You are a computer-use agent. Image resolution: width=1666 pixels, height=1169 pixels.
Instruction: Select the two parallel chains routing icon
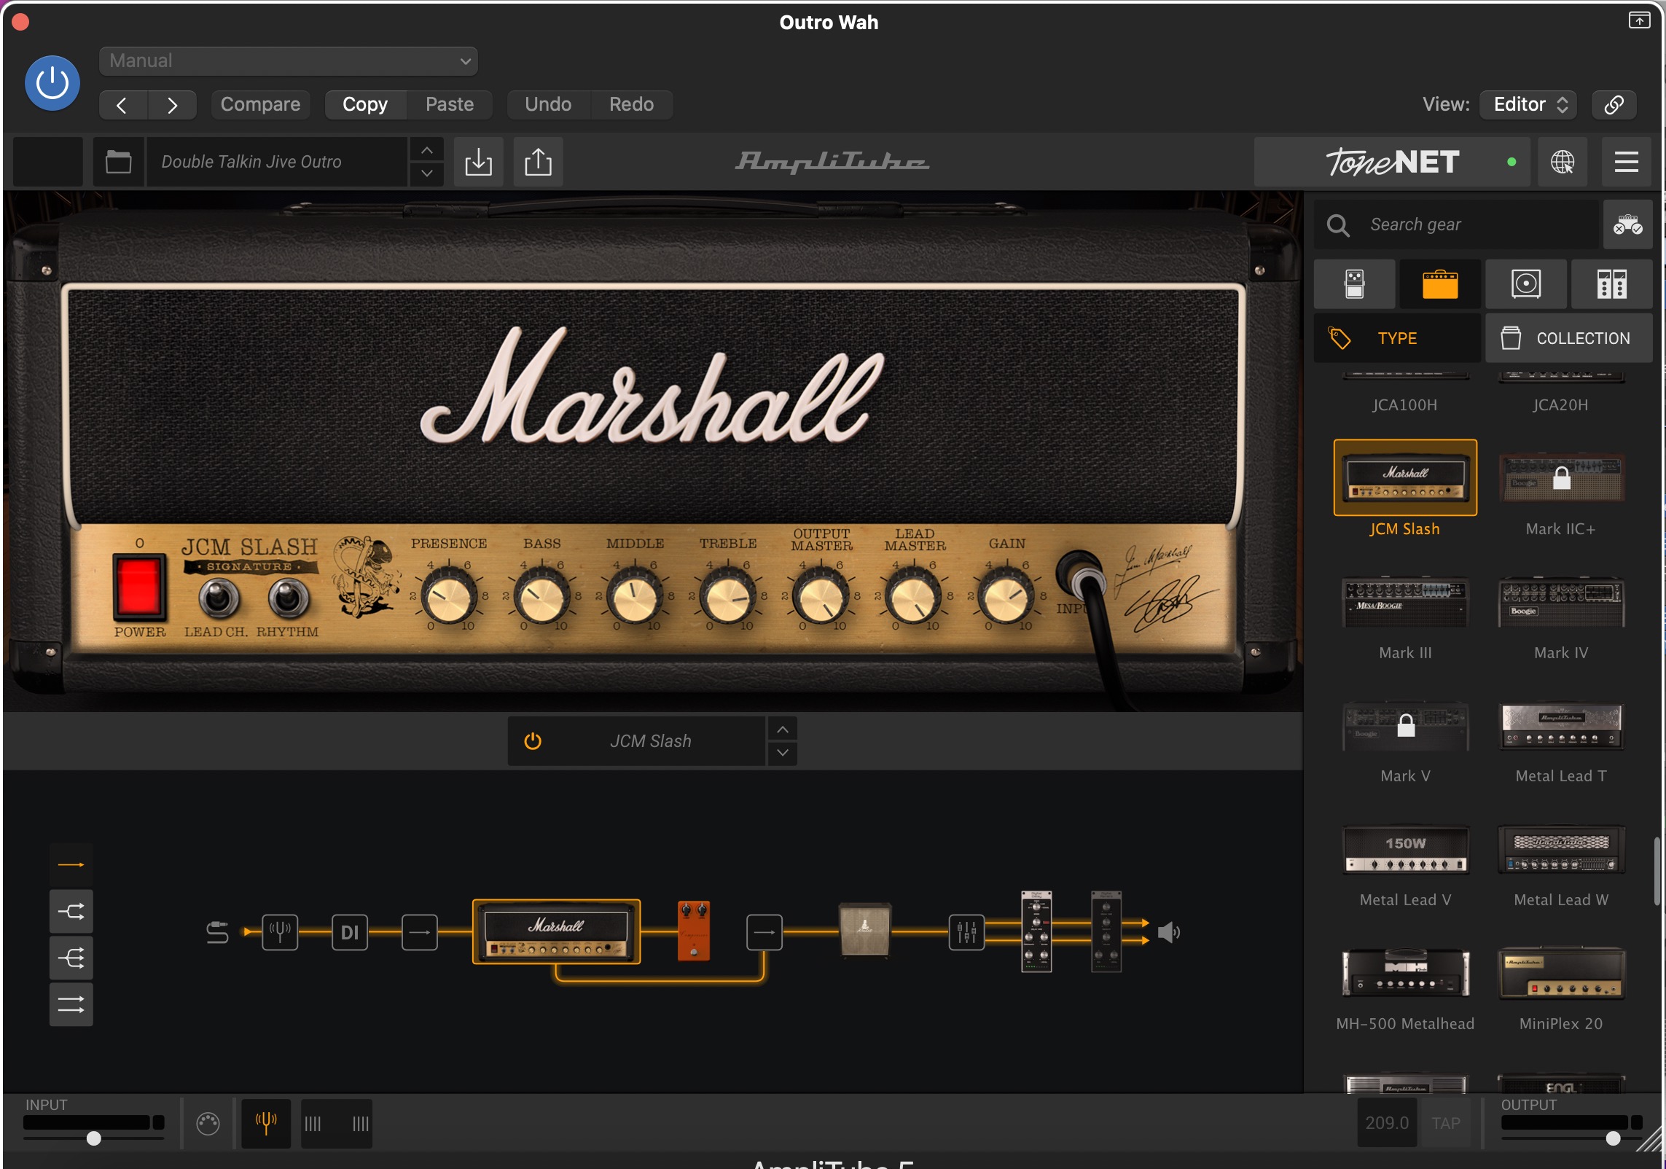(71, 1005)
